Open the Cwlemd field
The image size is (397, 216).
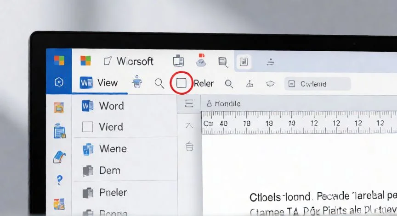[318, 84]
